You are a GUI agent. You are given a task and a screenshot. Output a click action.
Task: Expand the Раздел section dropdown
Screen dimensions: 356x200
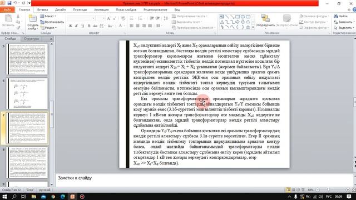point(48,28)
